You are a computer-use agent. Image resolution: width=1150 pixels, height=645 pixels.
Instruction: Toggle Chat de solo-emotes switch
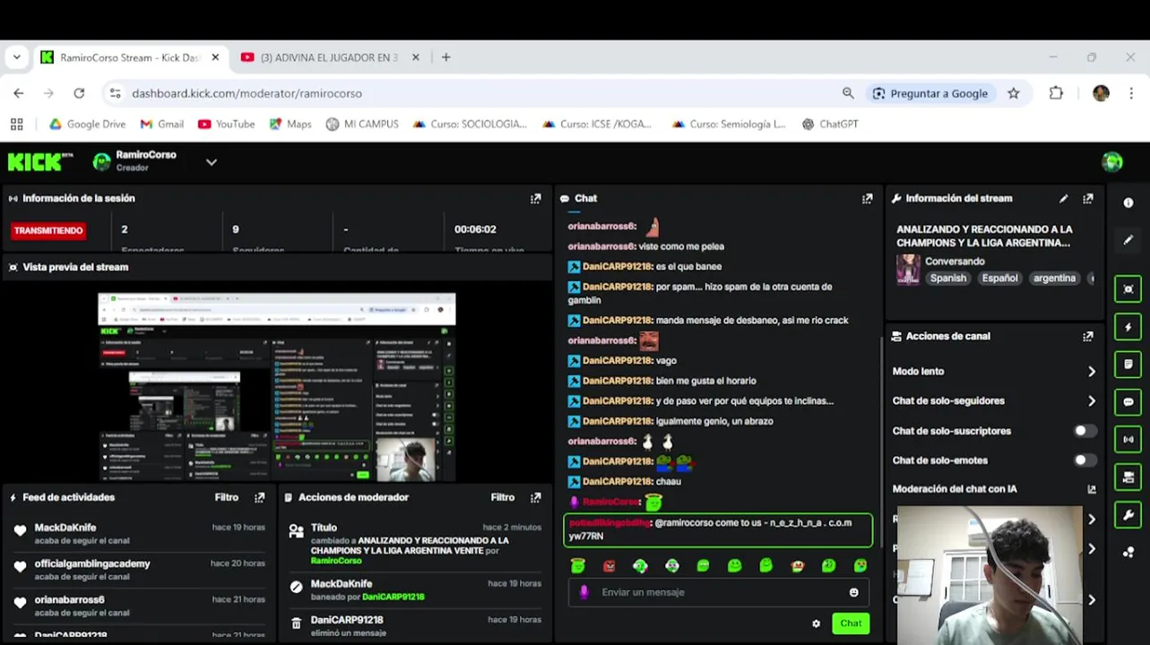[x=1085, y=460]
